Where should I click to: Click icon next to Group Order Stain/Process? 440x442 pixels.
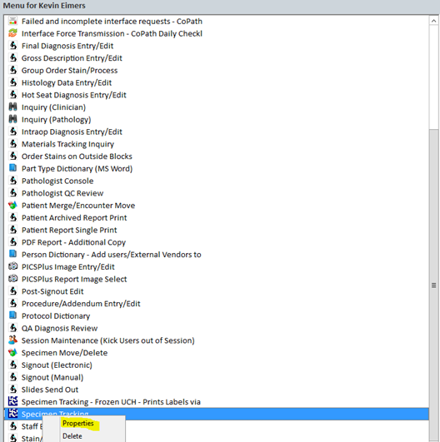point(12,70)
